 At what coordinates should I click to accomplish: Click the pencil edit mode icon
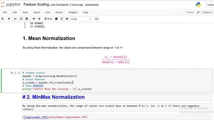tap(198, 12)
